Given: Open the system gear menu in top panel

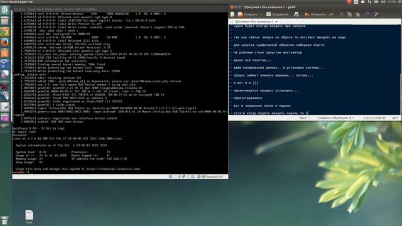Looking at the screenshot, I should pos(399,2).
